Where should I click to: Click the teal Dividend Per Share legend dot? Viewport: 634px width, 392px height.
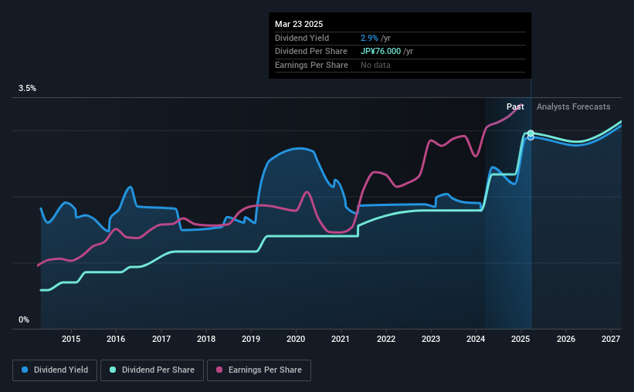click(113, 370)
